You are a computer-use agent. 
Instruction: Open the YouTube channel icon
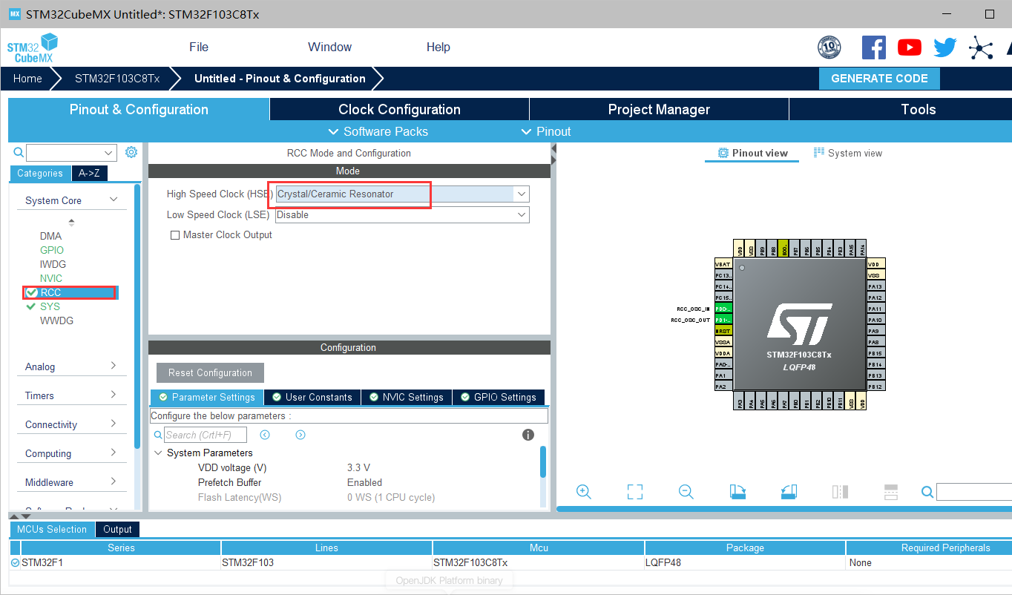[x=909, y=47]
